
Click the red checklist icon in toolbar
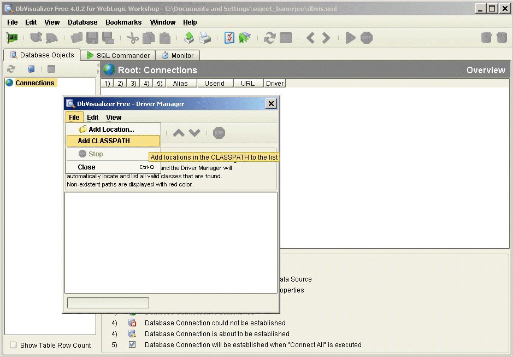[x=229, y=38]
